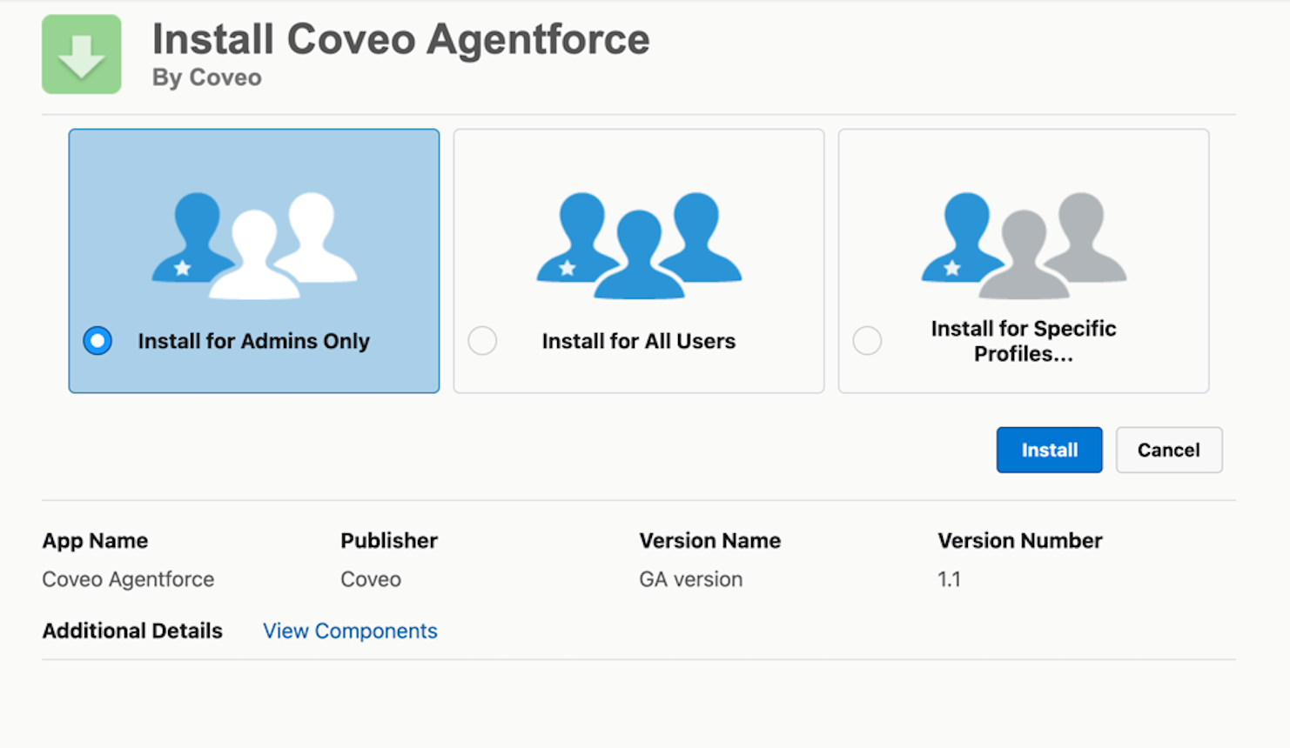Click the Admins Only users illustration icon
The width and height of the screenshot is (1290, 748).
tap(254, 246)
